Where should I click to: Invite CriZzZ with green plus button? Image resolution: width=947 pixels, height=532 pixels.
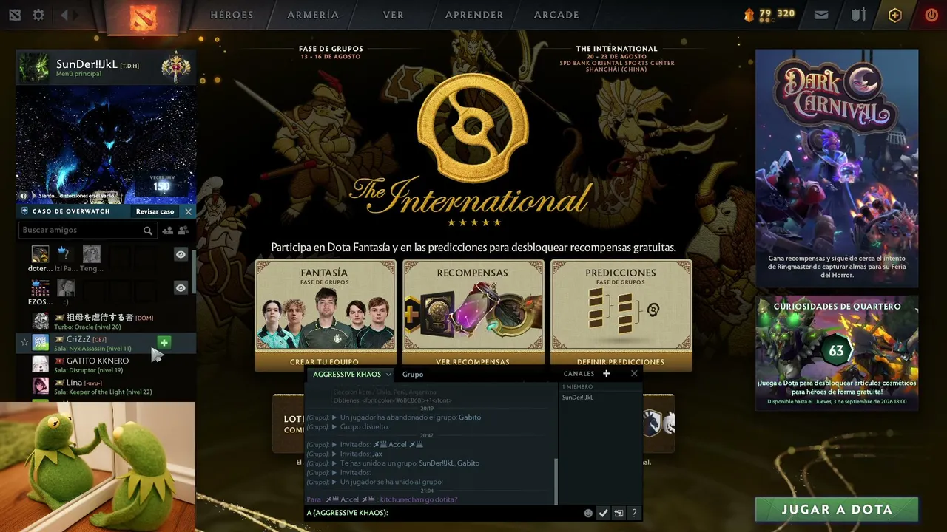coord(164,342)
